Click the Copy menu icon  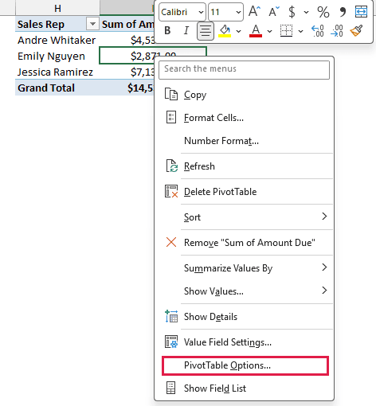171,94
